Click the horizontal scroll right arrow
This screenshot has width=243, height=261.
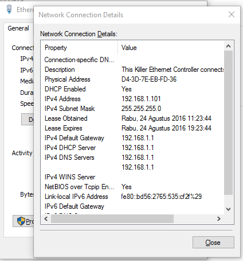(x=219, y=218)
